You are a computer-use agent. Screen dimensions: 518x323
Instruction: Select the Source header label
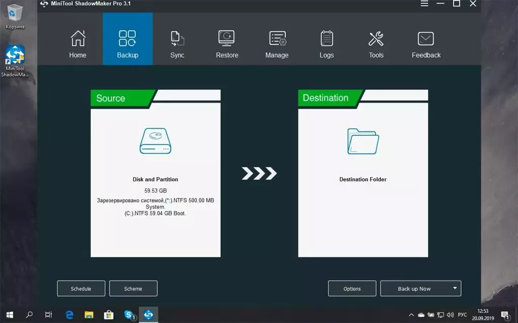click(x=111, y=98)
